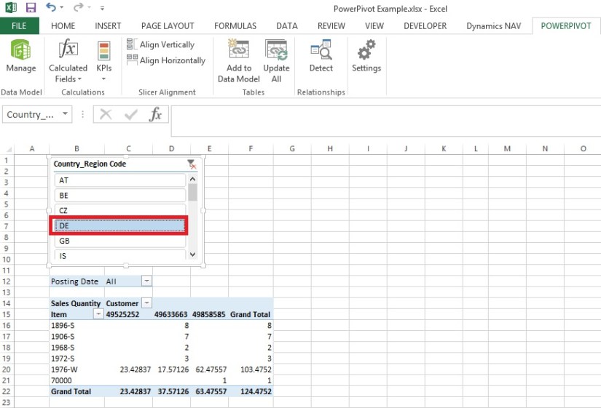The image size is (601, 408).
Task: Open Insert Function dialog from formula bar
Action: [155, 114]
